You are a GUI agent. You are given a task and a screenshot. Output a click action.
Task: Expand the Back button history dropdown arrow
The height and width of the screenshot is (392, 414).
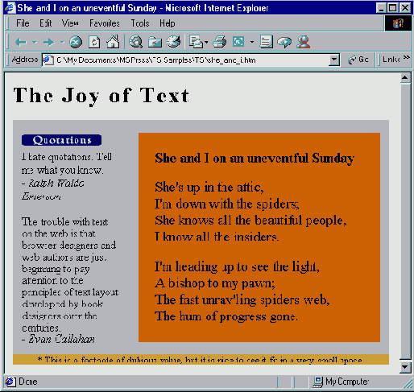(35, 42)
